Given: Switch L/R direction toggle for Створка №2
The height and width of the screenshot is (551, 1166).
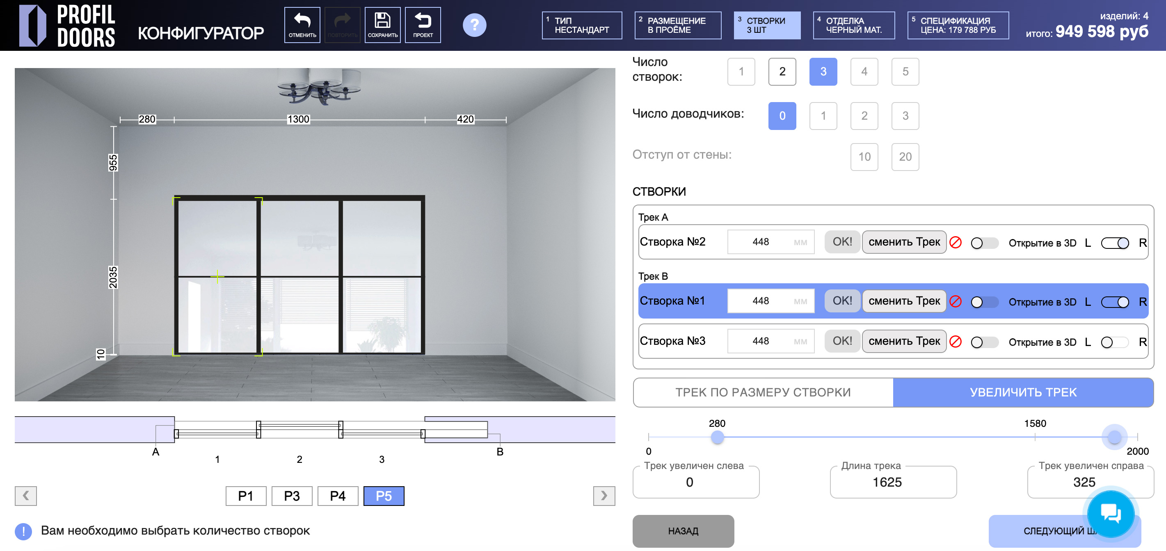Looking at the screenshot, I should pyautogui.click(x=1115, y=243).
